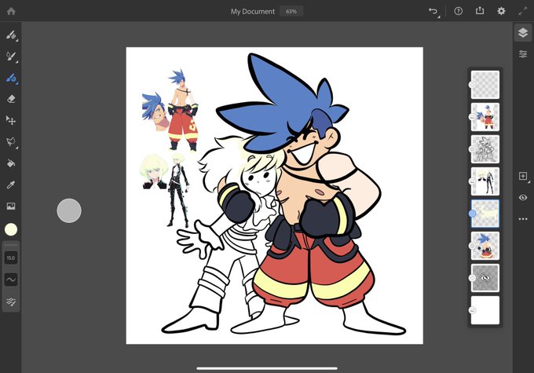Image resolution: width=534 pixels, height=373 pixels.
Task: Select the Pixel brushes tool
Action: click(x=11, y=35)
